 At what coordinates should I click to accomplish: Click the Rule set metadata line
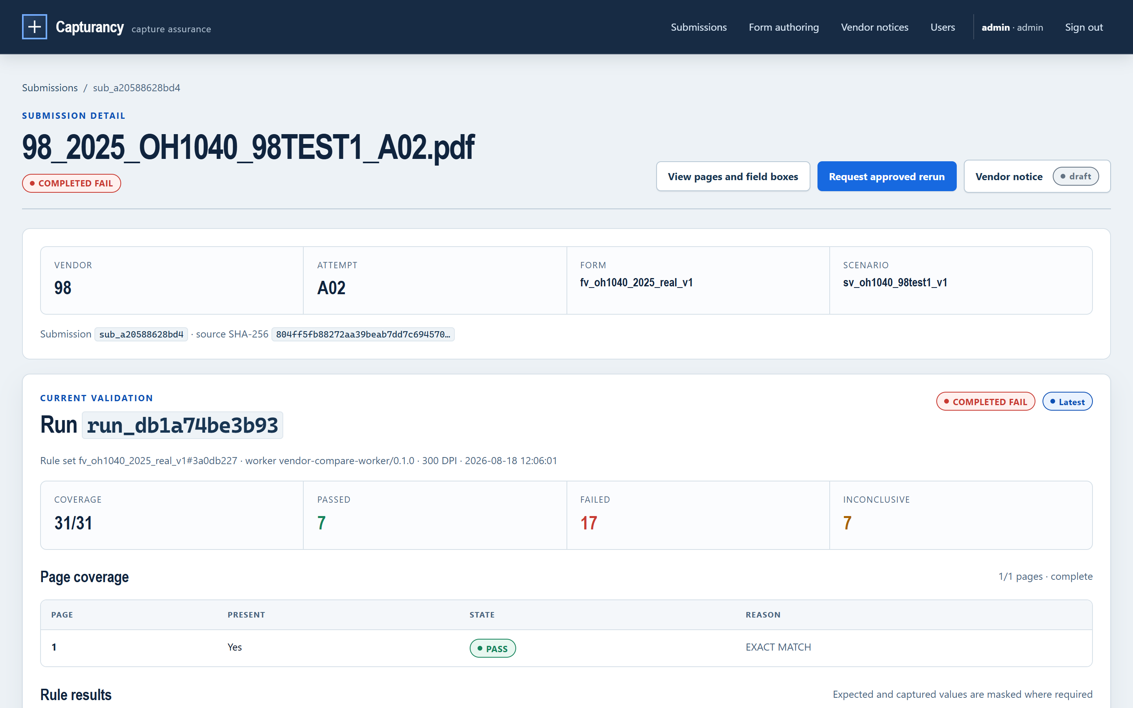pyautogui.click(x=299, y=461)
